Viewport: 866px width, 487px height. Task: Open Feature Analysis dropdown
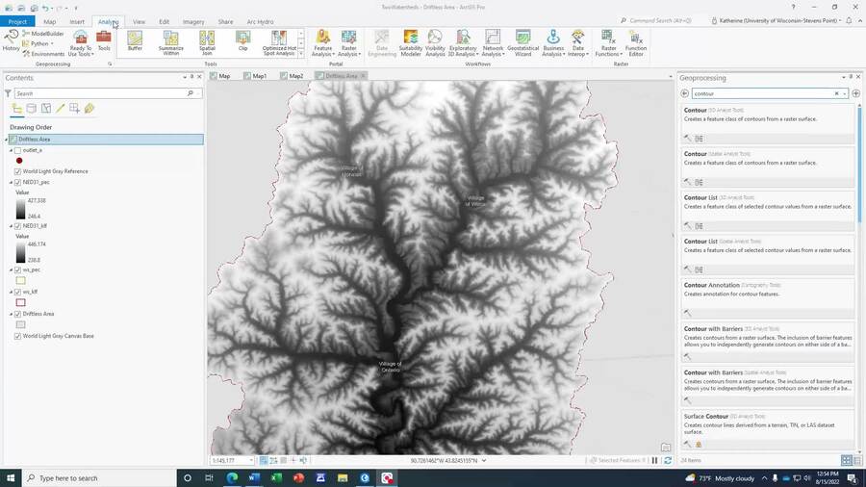click(323, 43)
